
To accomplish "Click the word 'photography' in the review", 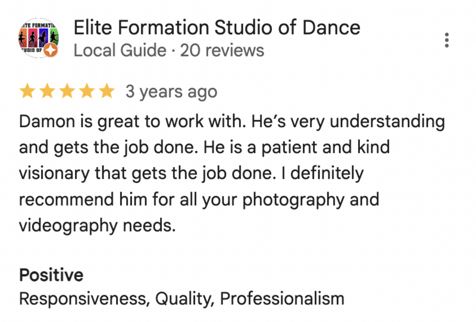I will (x=293, y=200).
